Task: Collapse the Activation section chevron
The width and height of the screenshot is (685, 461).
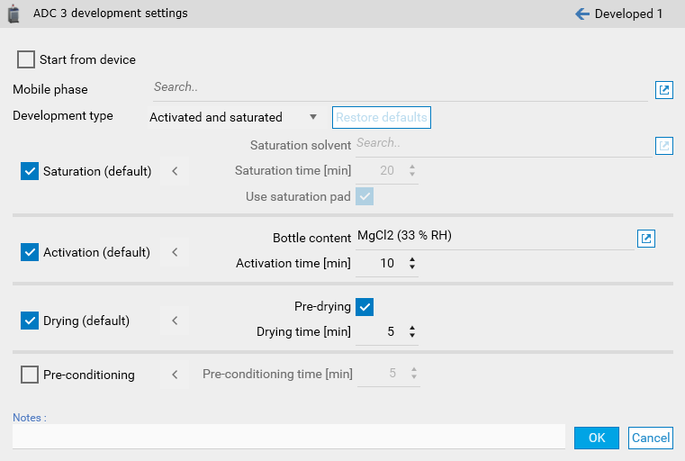Action: 175,252
